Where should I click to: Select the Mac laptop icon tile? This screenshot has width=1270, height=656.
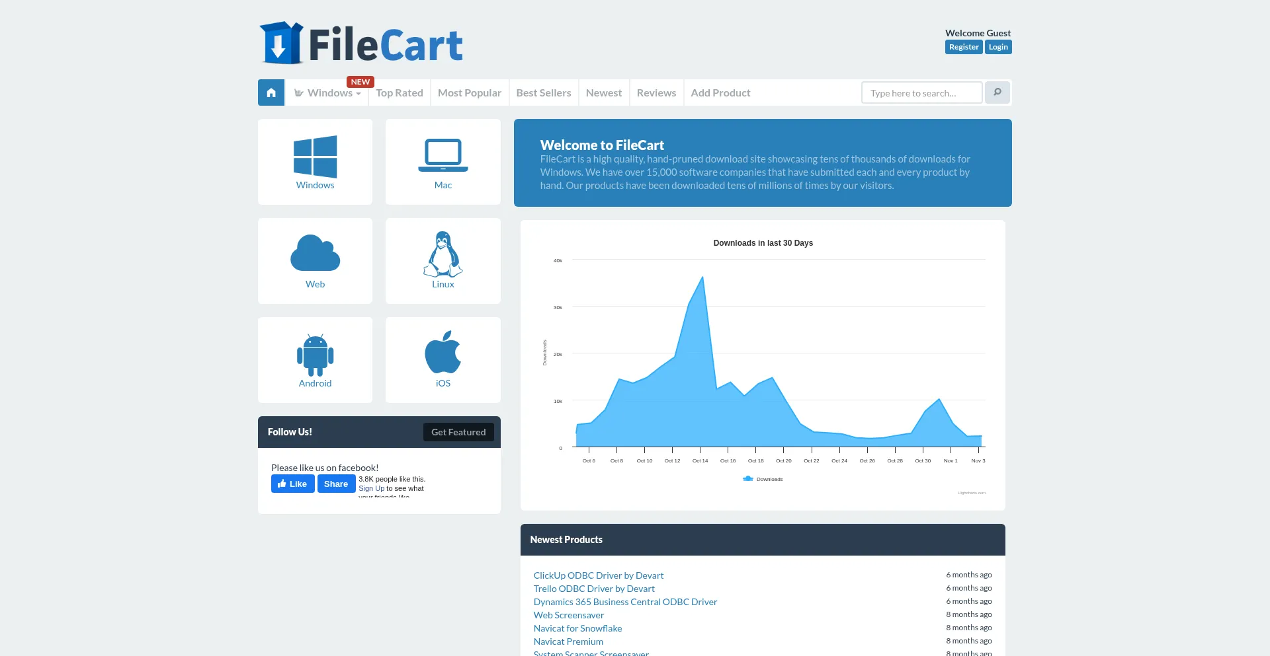443,162
